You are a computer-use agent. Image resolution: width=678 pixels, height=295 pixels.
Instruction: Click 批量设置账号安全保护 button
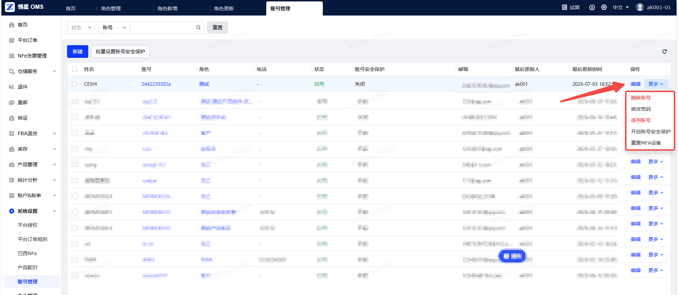[x=120, y=52]
